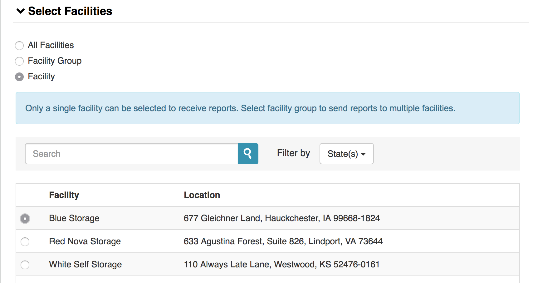Click the Blue Storage facility name
Screen dimensions: 533x283
[x=74, y=218]
